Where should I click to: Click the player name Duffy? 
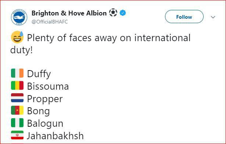(39, 74)
